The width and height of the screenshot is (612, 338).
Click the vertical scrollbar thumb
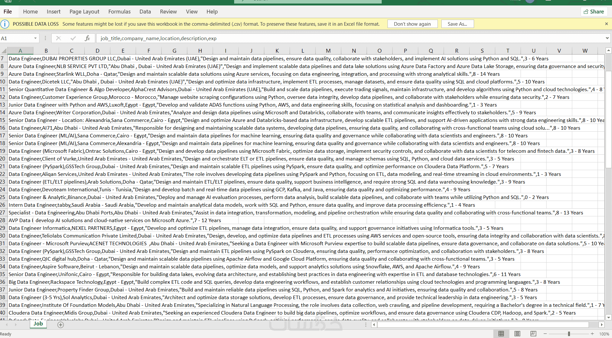point(608,119)
